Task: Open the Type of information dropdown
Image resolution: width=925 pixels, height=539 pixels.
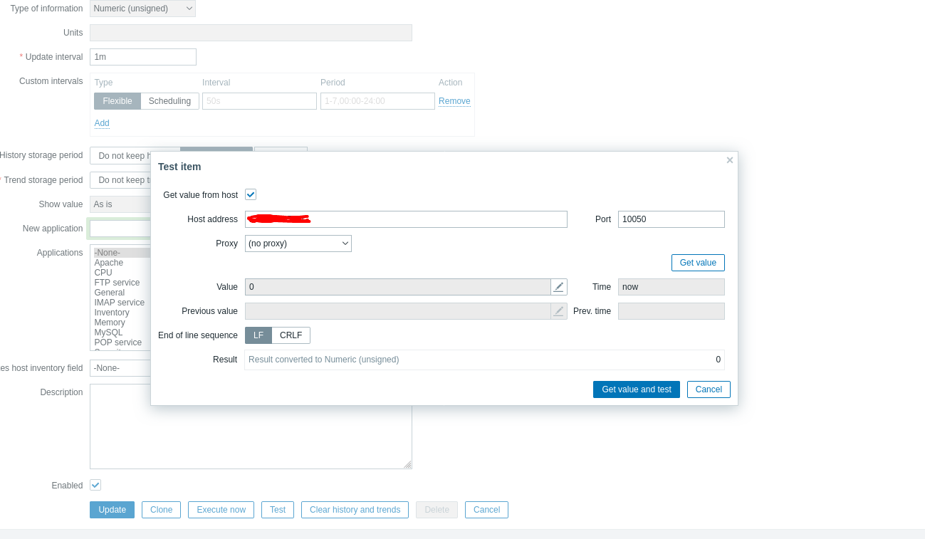Action: pyautogui.click(x=142, y=8)
